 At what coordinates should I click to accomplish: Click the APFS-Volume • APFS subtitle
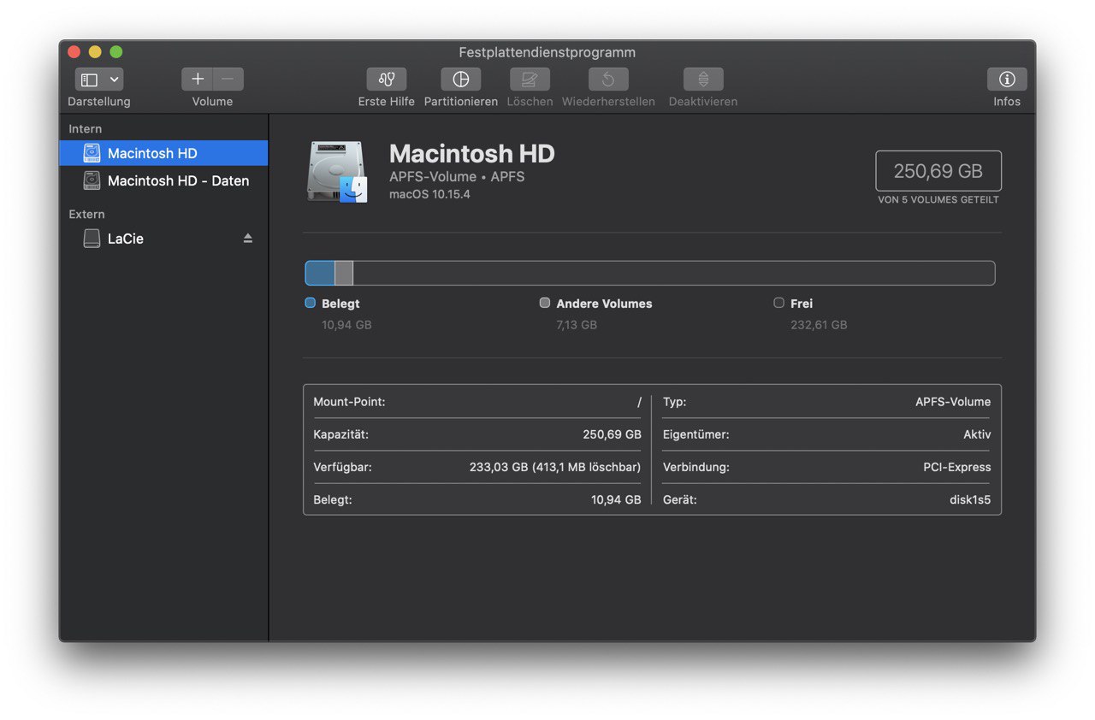pyautogui.click(x=457, y=177)
